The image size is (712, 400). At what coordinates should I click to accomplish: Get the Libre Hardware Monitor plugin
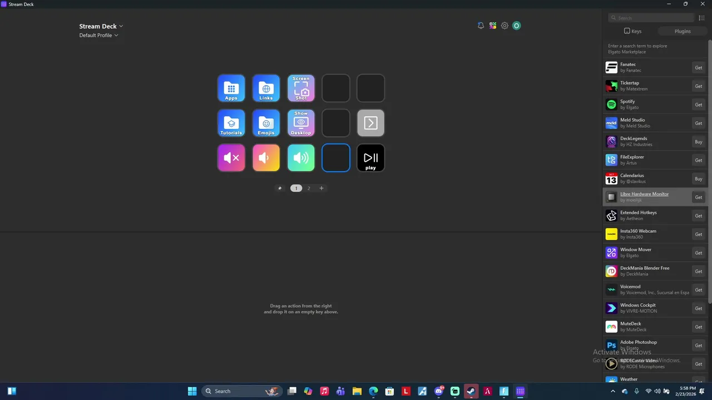click(699, 197)
